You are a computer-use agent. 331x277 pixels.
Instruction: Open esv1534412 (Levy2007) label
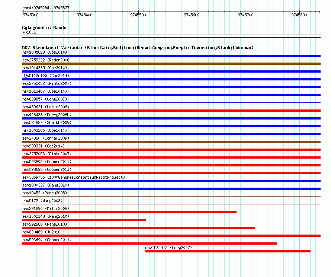(168, 248)
